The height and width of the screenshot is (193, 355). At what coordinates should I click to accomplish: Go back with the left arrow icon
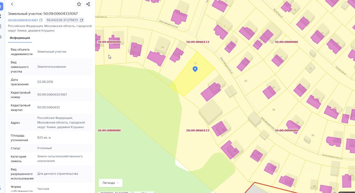(x=12, y=4)
